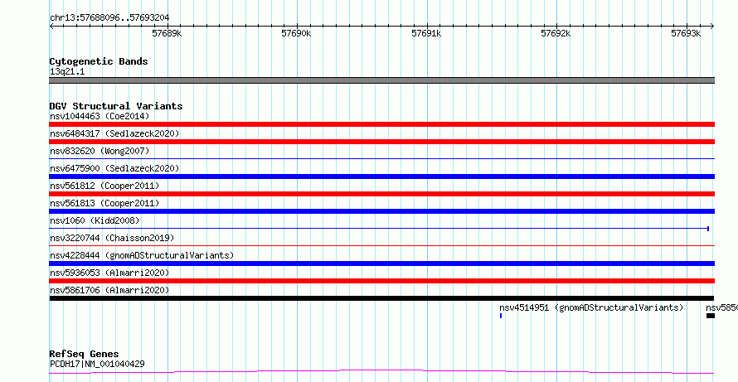The height and width of the screenshot is (382, 738).
Task: Click the red bar for nsv5936053
Action: (381, 281)
